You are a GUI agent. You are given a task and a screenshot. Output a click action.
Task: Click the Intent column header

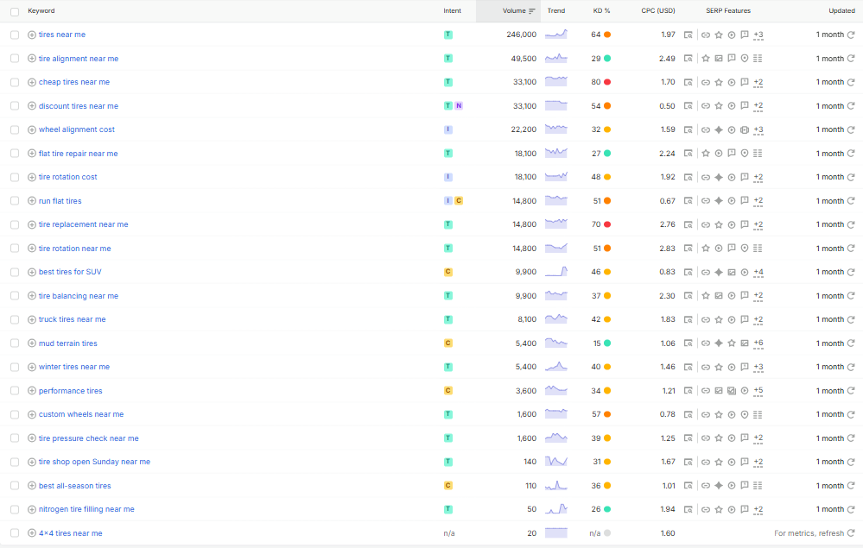(453, 11)
